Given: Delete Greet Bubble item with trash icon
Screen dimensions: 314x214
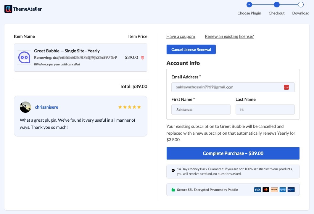Looking at the screenshot, I should (142, 58).
